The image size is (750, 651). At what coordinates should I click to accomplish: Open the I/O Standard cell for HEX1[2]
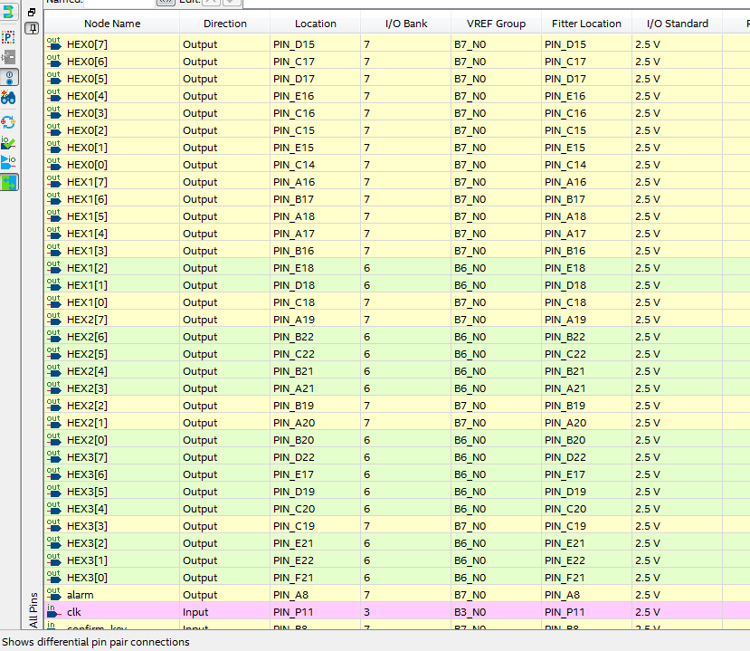[x=676, y=268]
